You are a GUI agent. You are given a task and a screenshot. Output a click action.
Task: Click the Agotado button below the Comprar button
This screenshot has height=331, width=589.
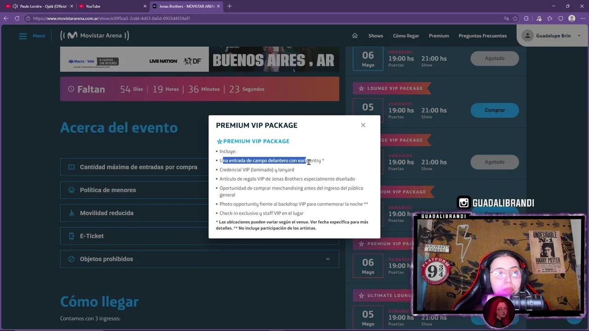click(495, 162)
